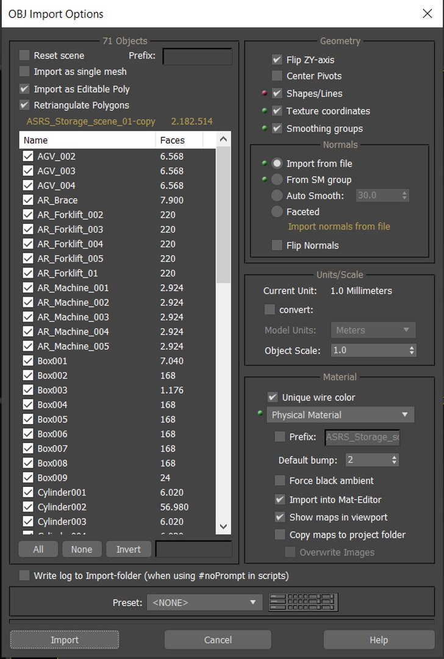Select the Cylinder003 row name
444x659 pixels.
point(62,521)
